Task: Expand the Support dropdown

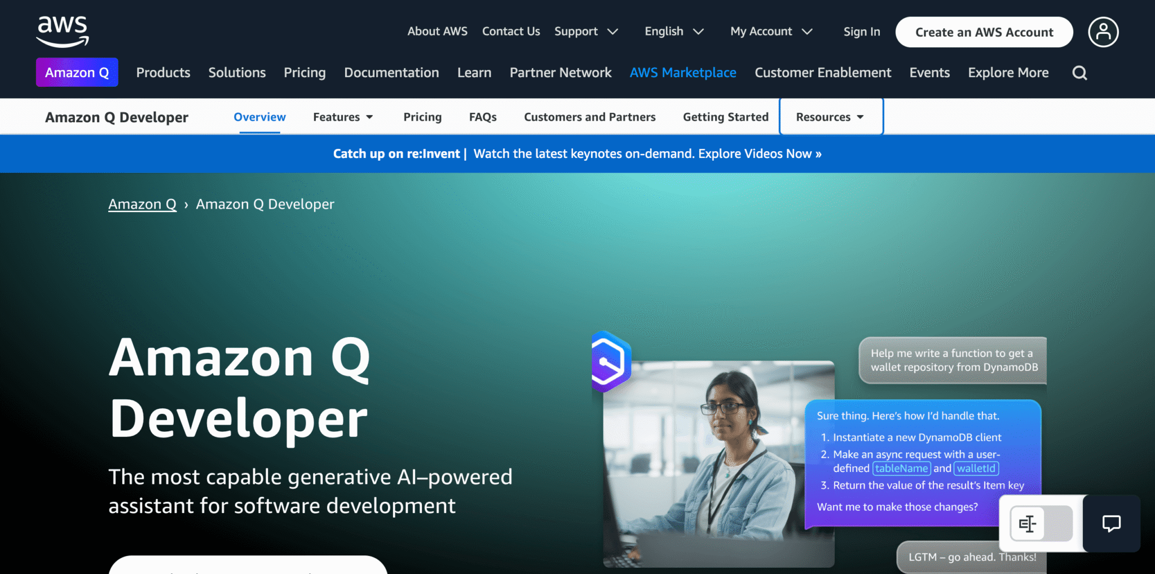Action: tap(587, 32)
